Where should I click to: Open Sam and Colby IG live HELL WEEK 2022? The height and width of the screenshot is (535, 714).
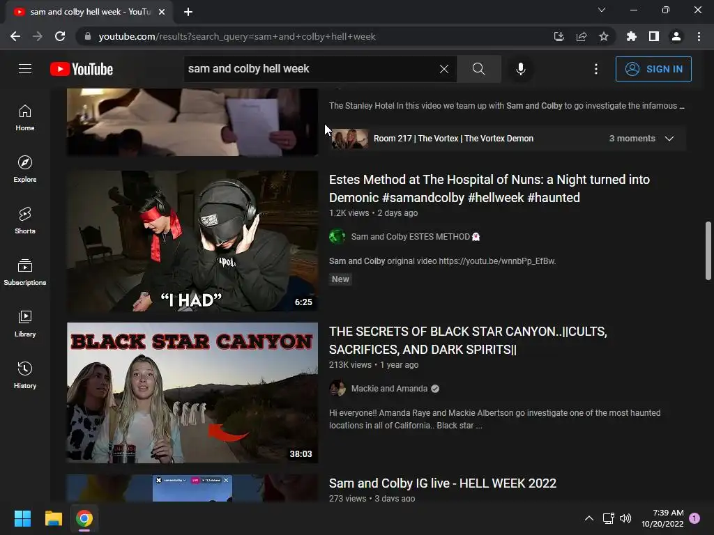coord(443,483)
